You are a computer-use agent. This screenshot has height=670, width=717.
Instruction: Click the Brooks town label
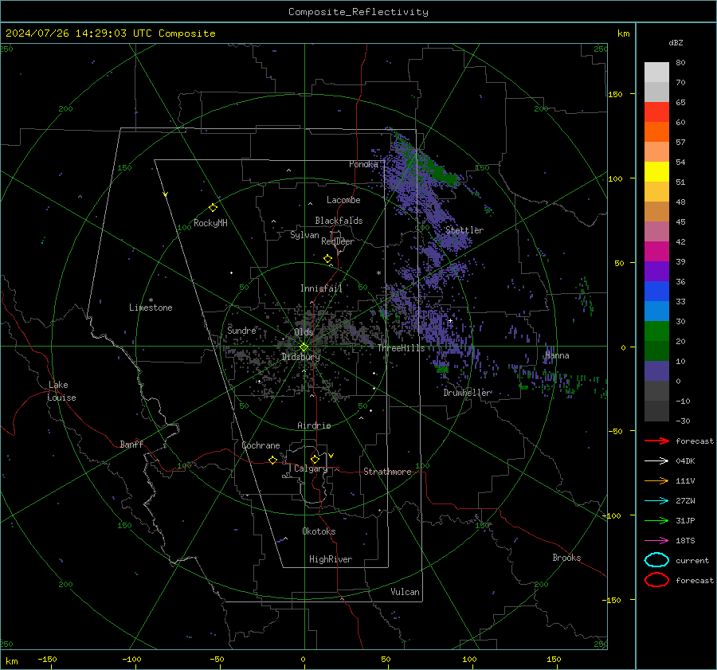click(566, 558)
